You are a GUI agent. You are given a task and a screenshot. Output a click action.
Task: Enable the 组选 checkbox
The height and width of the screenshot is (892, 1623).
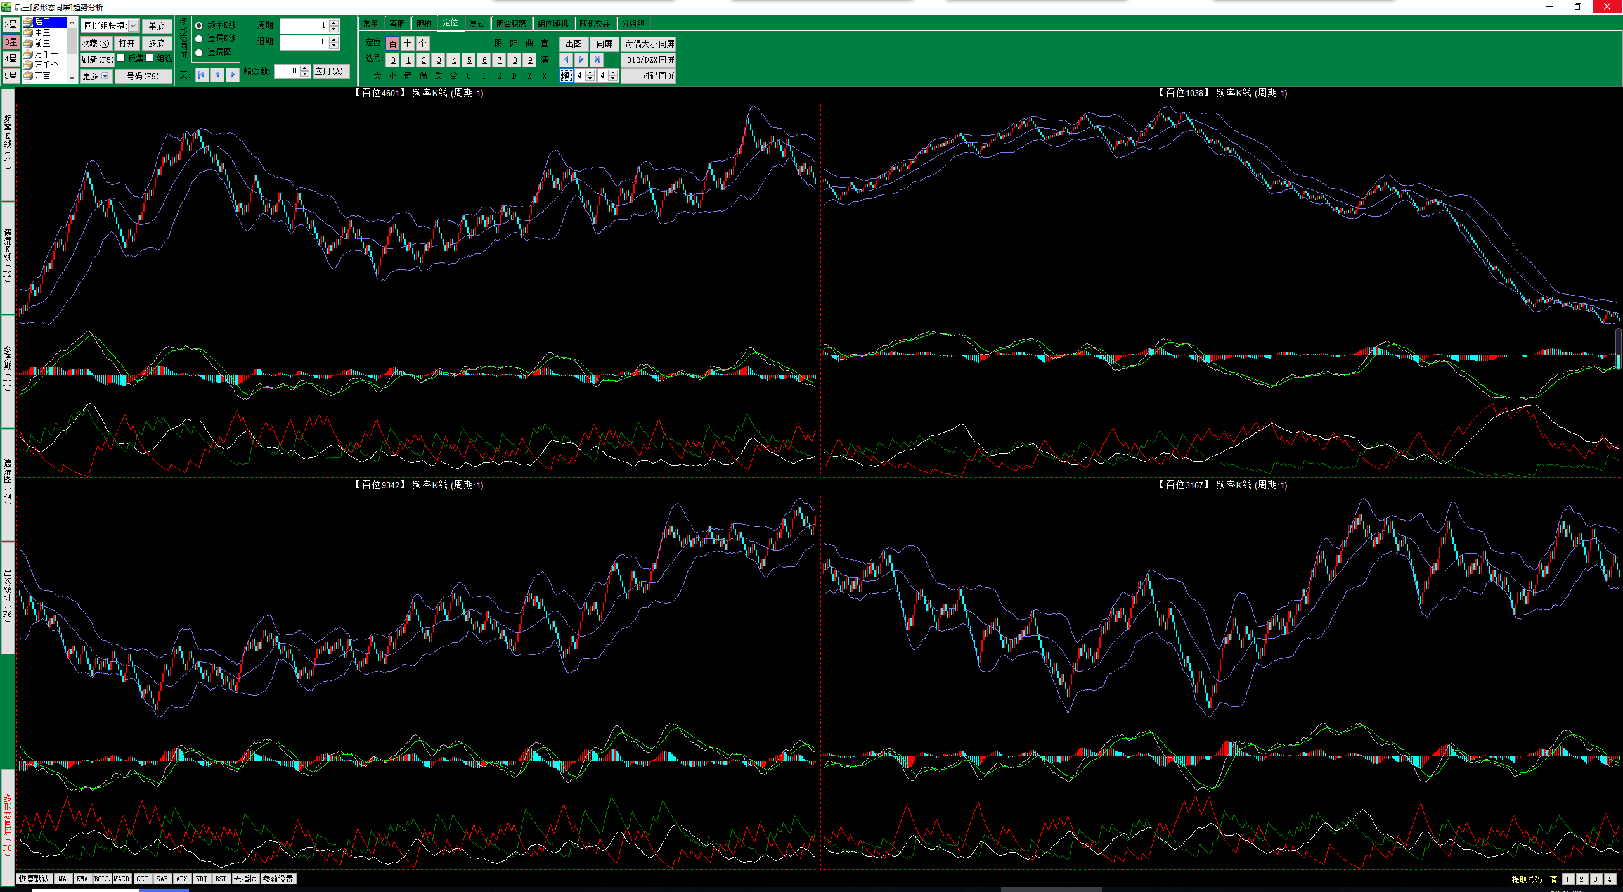[x=150, y=58]
